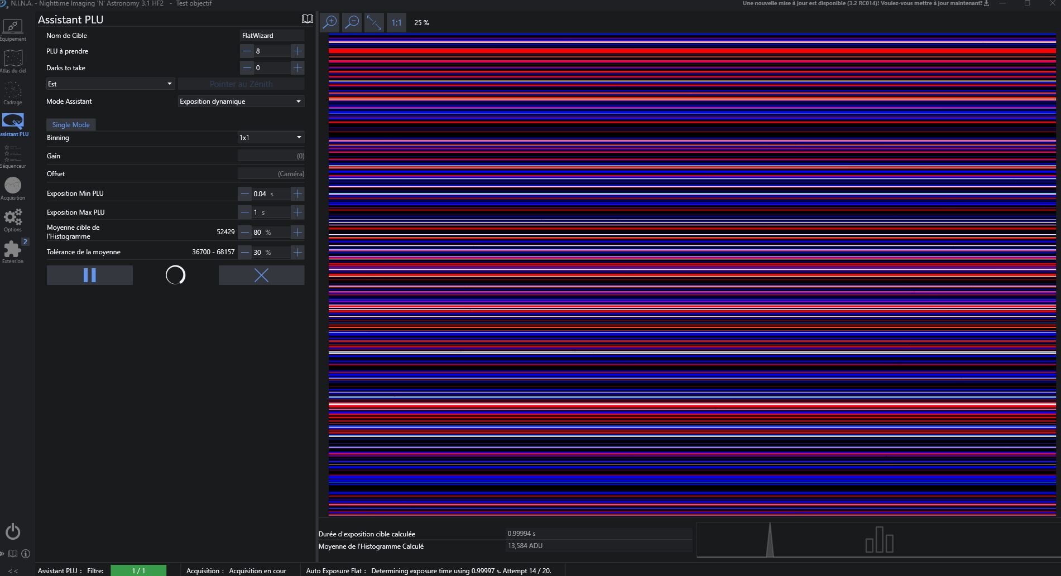Select the Single Mode tab
This screenshot has width=1061, height=576.
(71, 125)
